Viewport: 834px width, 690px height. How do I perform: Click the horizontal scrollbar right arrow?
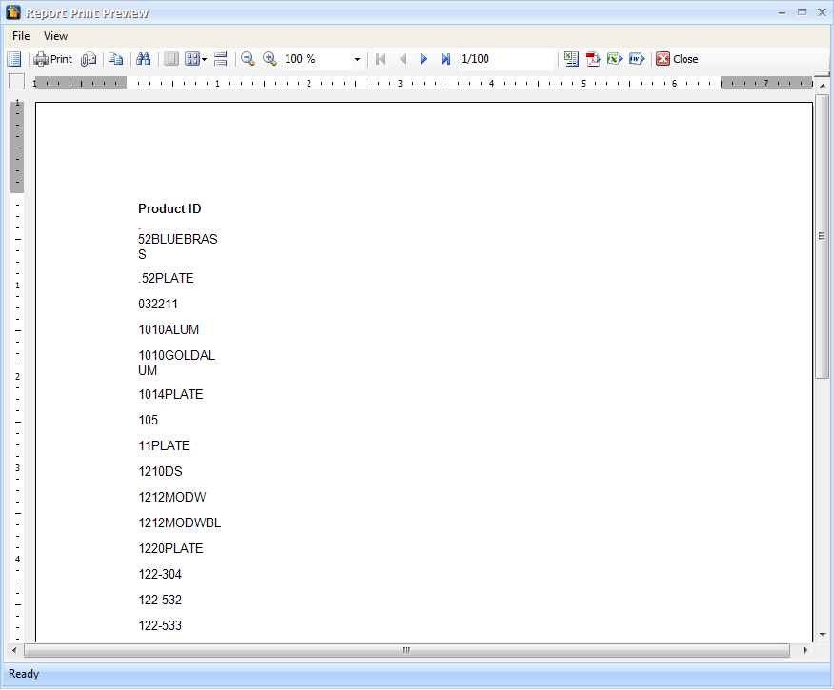pyautogui.click(x=805, y=650)
